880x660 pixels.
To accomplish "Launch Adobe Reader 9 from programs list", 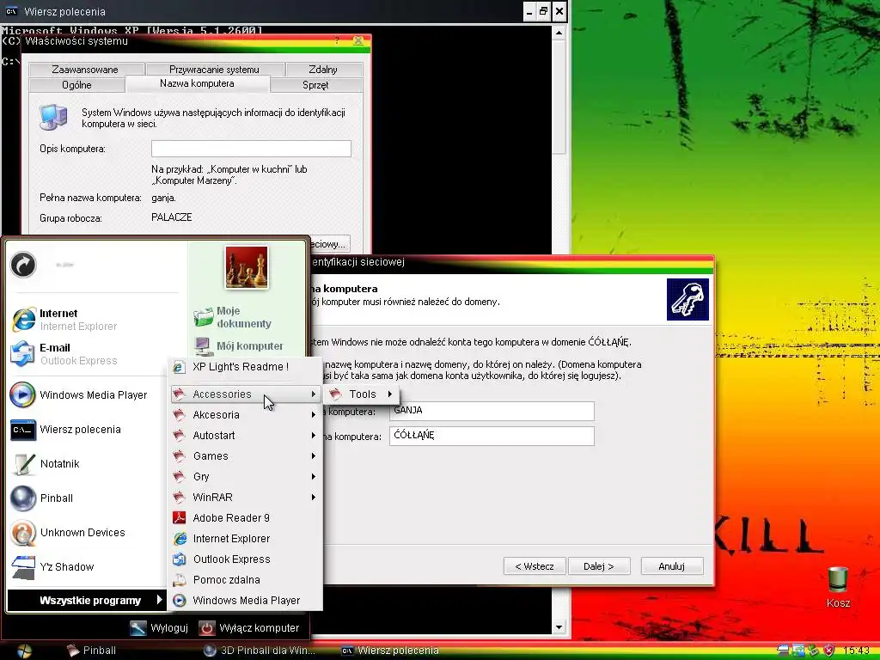I will pyautogui.click(x=245, y=518).
